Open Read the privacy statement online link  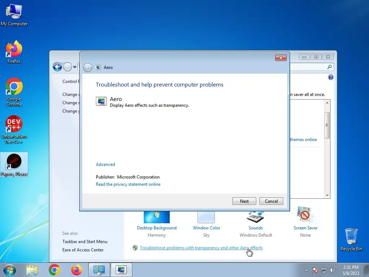(x=128, y=184)
